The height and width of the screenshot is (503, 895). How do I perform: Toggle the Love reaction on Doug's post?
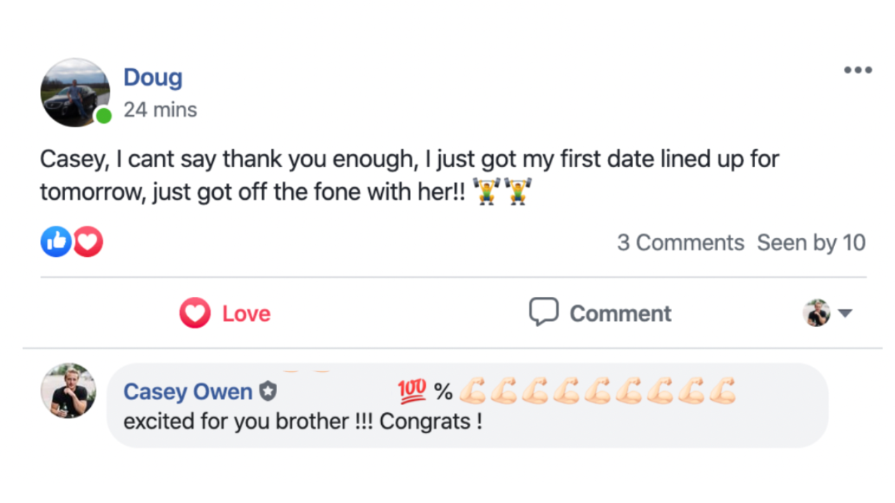pos(225,313)
